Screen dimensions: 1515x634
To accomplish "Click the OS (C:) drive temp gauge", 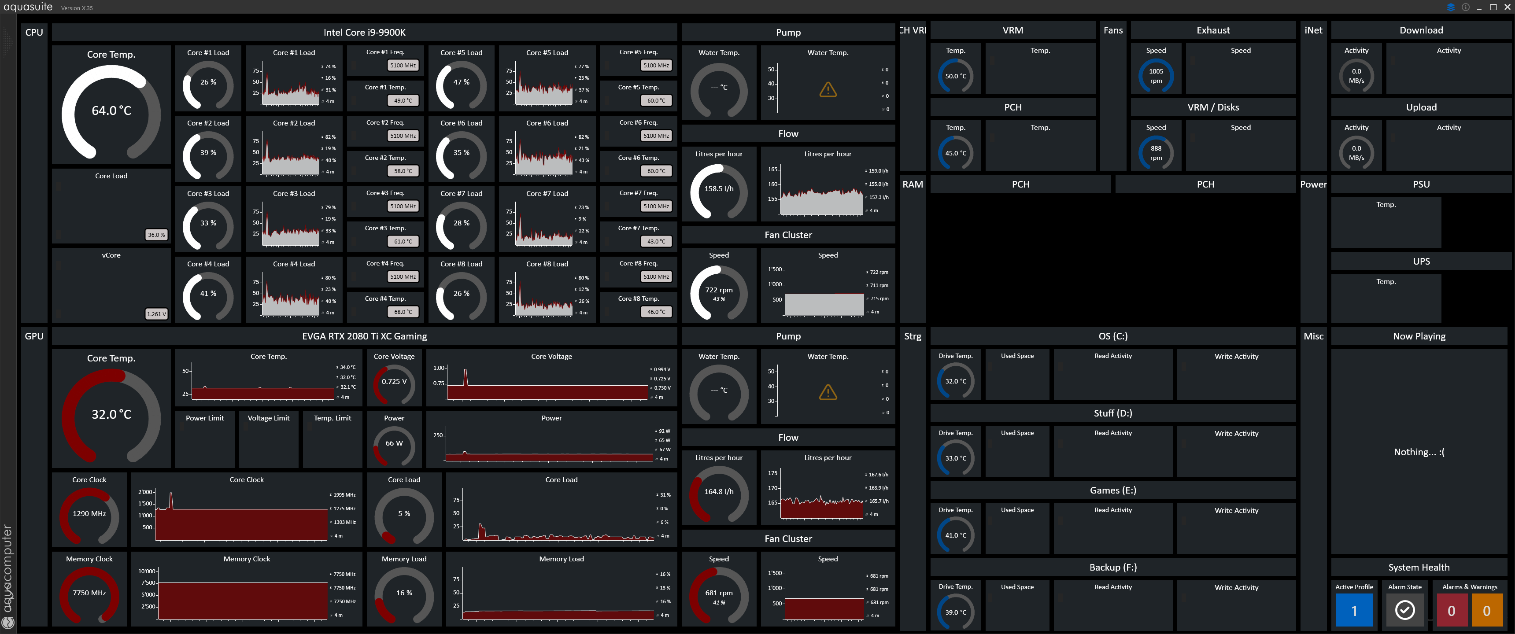I will tap(955, 381).
